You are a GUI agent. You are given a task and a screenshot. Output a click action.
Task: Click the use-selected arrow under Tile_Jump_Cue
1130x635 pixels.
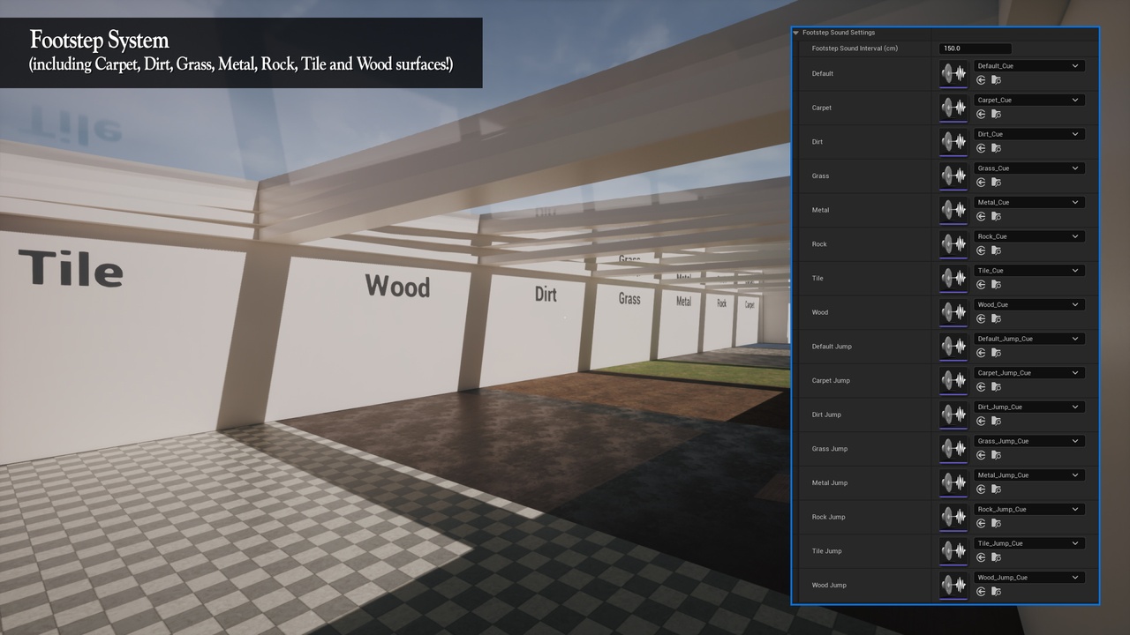pyautogui.click(x=981, y=557)
